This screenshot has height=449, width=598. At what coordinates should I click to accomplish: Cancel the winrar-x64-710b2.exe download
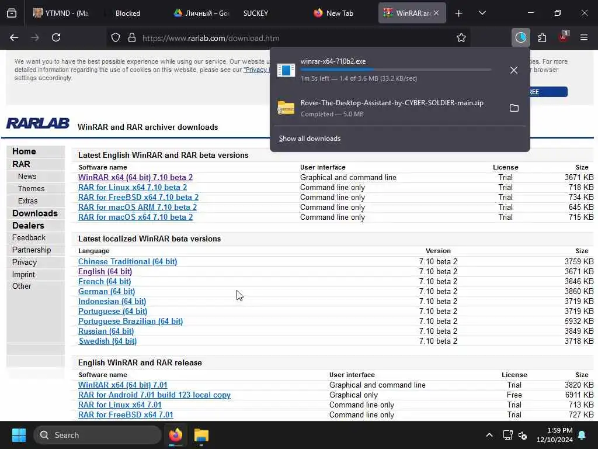point(514,70)
